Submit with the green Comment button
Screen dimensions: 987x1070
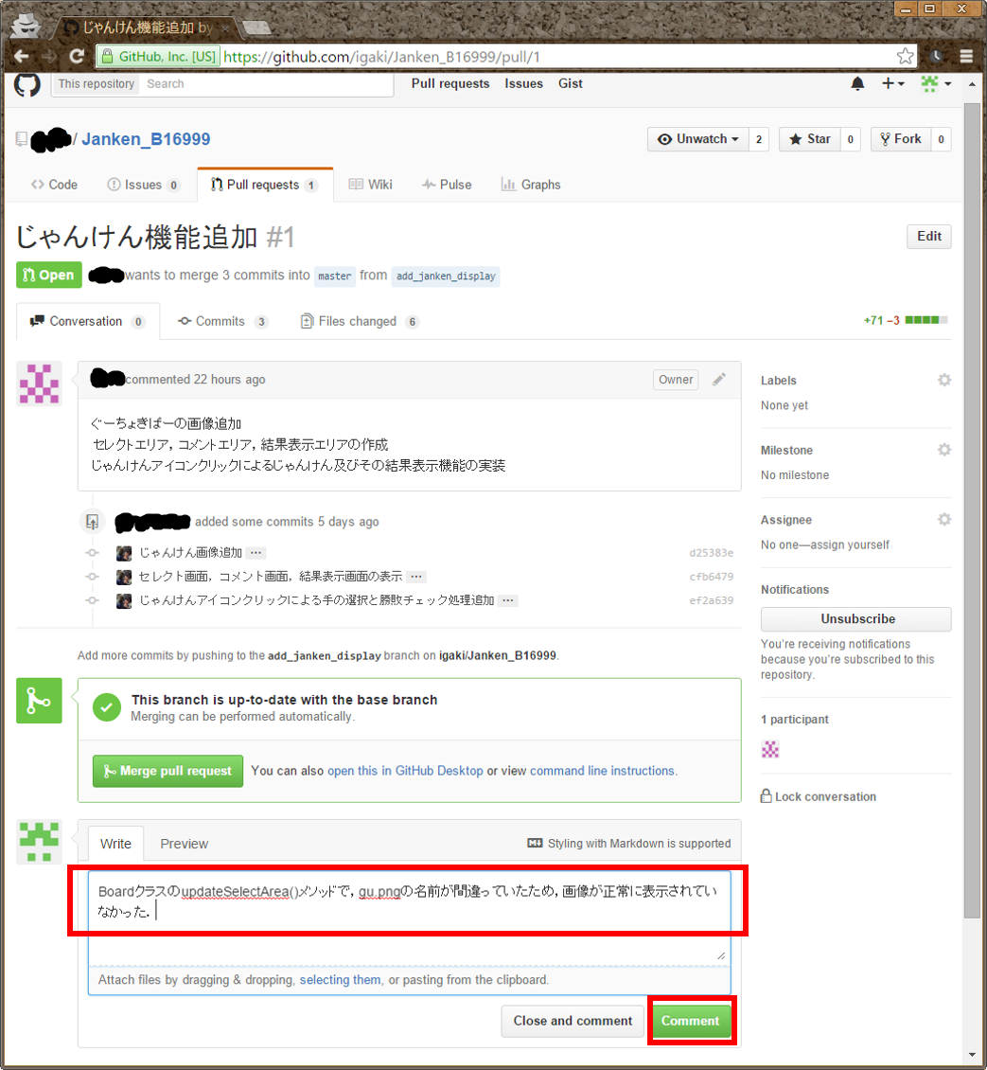[x=690, y=1021]
